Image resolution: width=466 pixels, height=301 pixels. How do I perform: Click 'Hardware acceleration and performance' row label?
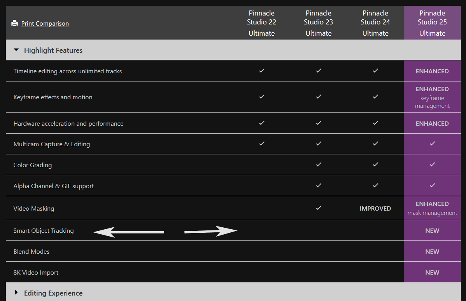tap(68, 123)
